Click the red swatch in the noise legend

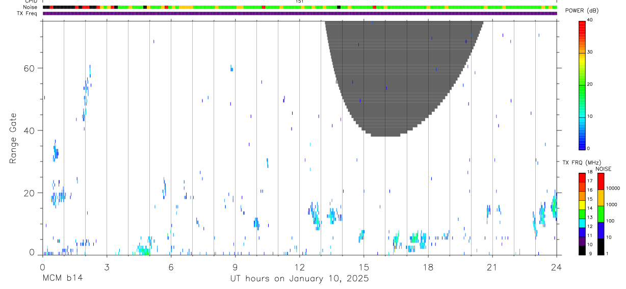[x=601, y=181]
